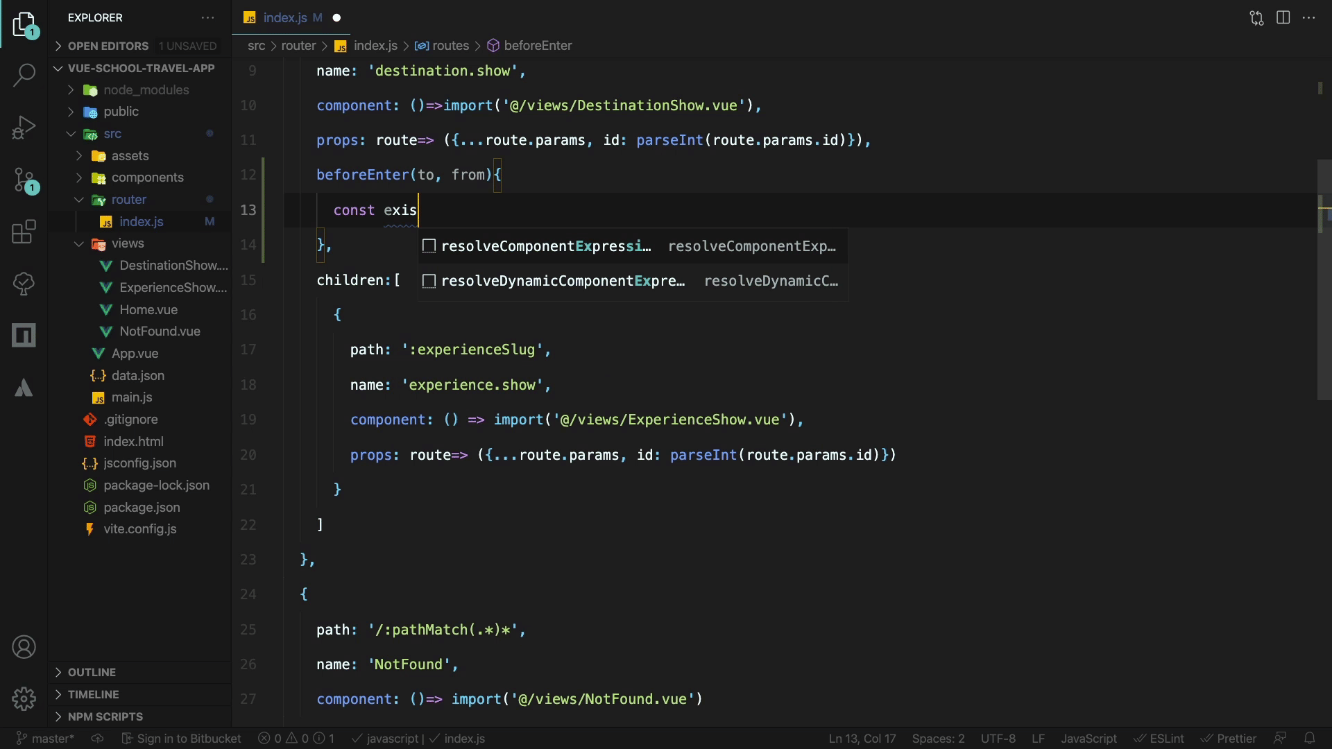Collapse the views folder

(128, 243)
